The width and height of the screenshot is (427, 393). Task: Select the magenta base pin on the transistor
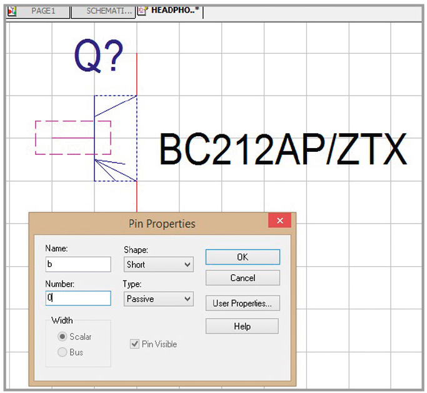73,138
